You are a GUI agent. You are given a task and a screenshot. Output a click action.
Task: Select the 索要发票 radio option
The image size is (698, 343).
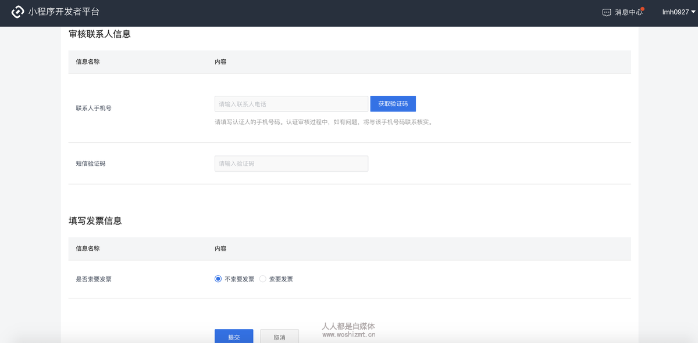click(263, 279)
